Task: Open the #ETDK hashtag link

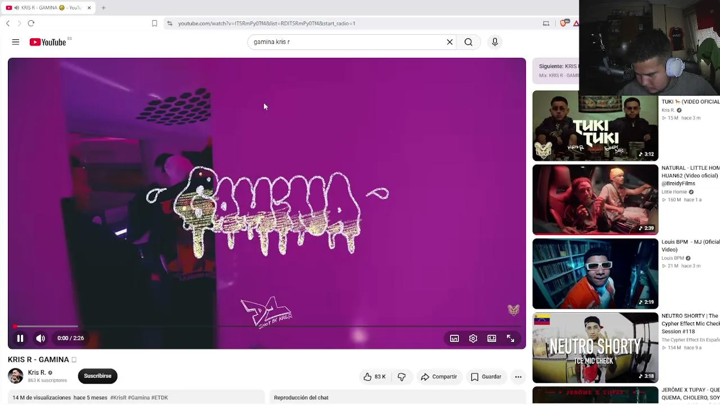Action: coord(160,398)
